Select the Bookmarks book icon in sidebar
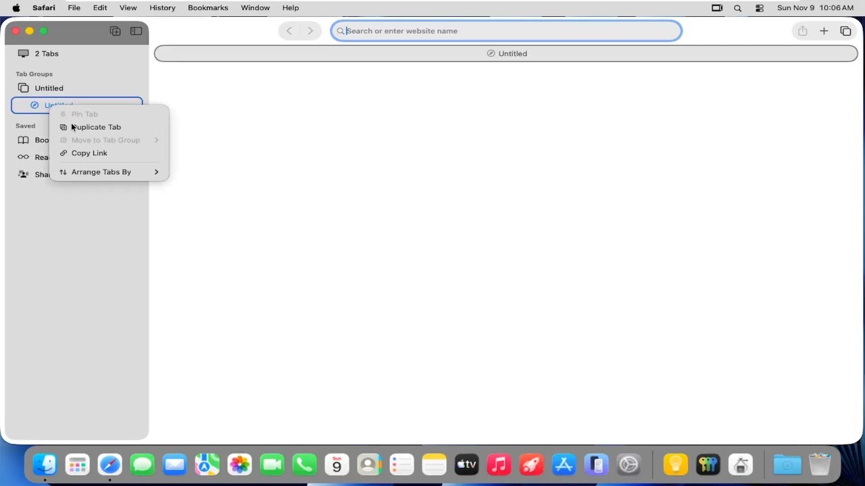 24,140
